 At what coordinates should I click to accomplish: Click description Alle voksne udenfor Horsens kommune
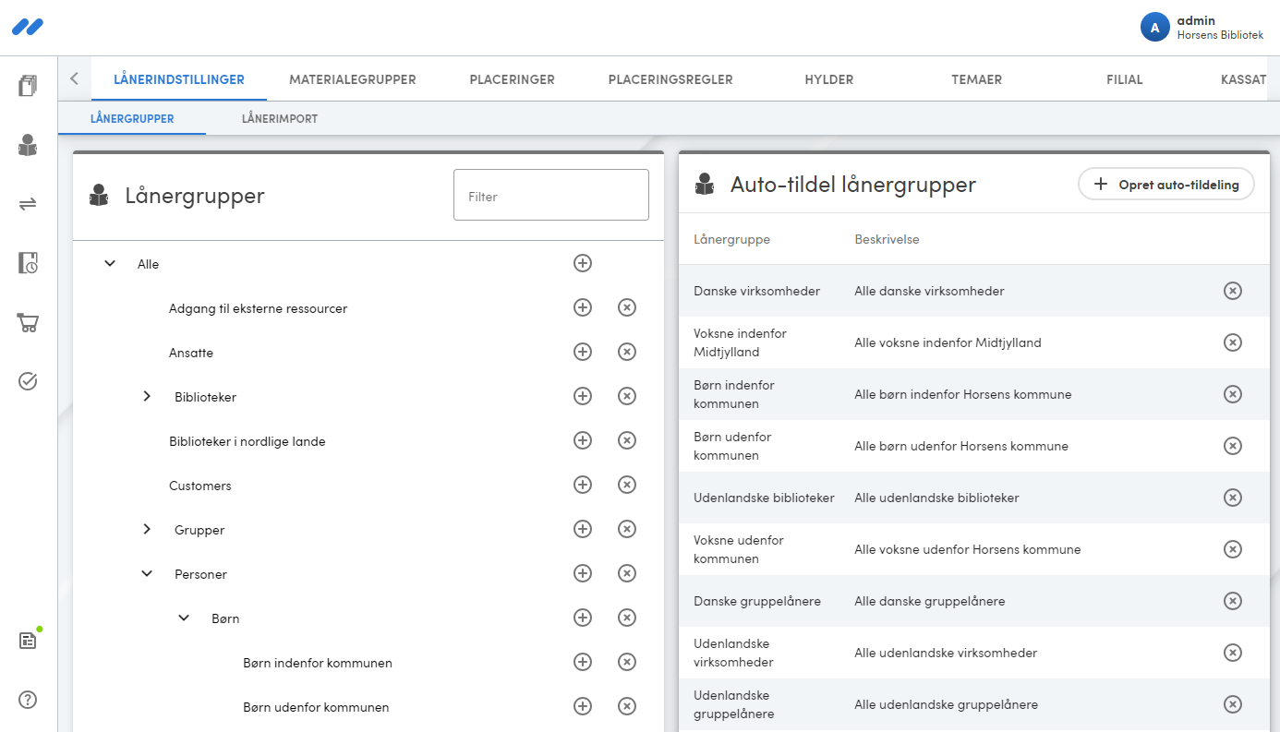(968, 549)
